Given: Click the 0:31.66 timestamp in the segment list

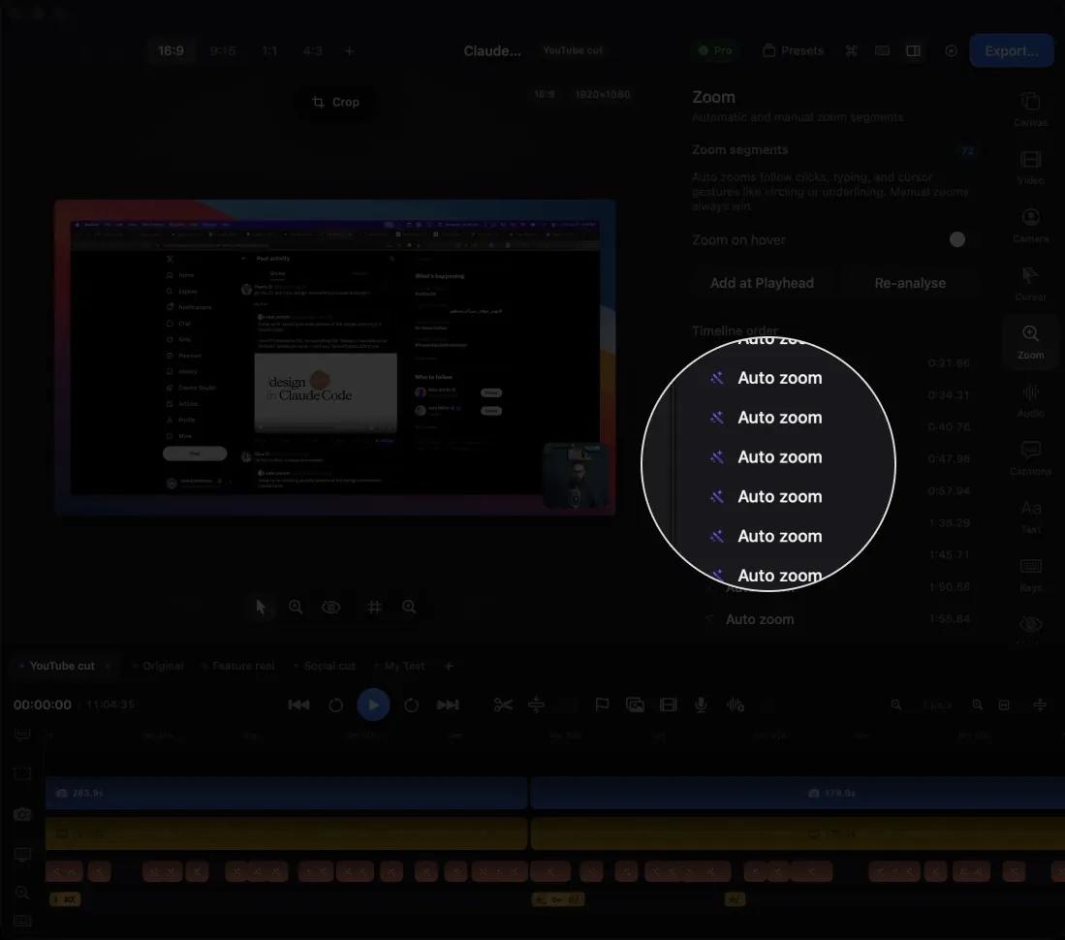Looking at the screenshot, I should pyautogui.click(x=949, y=363).
